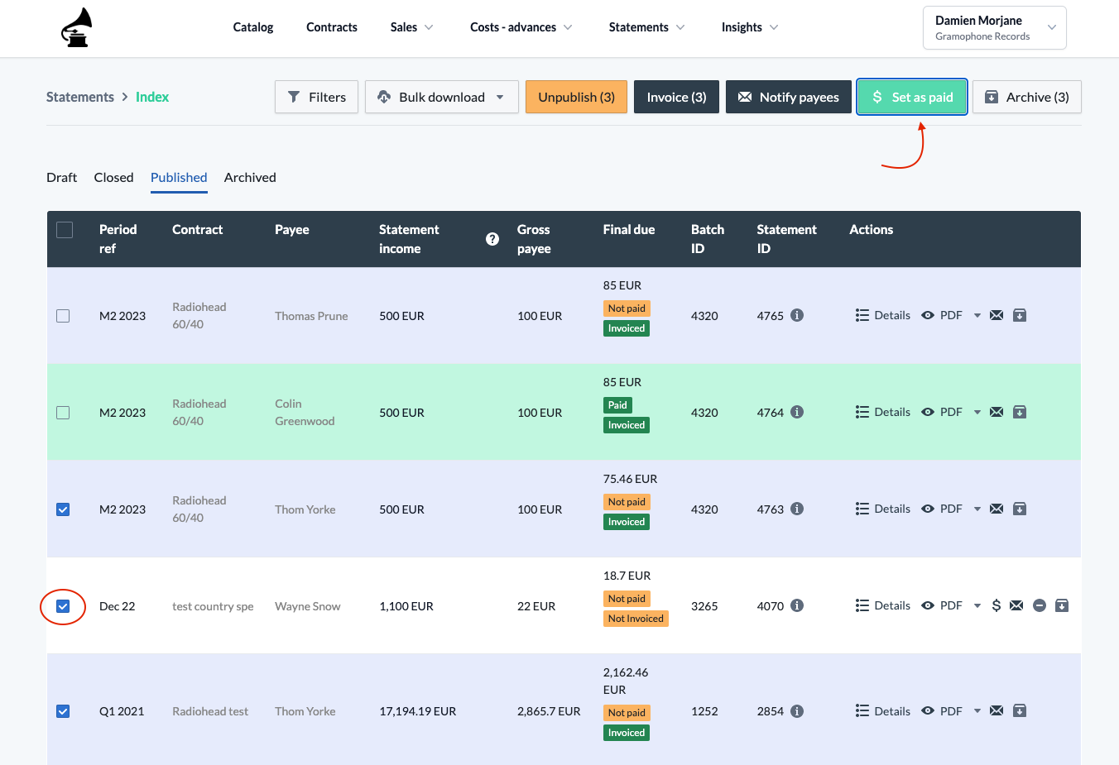The image size is (1119, 765).
Task: Click Unpublish (3) button
Action: coord(576,97)
